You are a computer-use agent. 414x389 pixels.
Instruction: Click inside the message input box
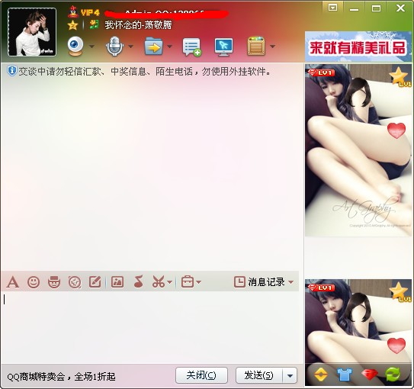[x=150, y=327]
